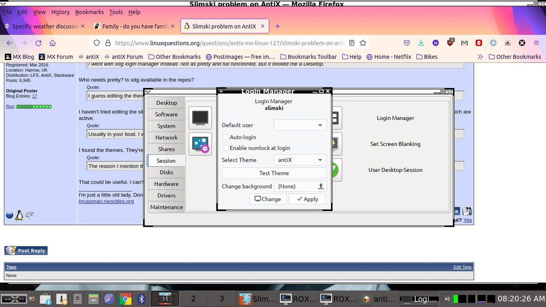Click the Apply button in Login Manager
546x307 pixels.
pyautogui.click(x=308, y=199)
